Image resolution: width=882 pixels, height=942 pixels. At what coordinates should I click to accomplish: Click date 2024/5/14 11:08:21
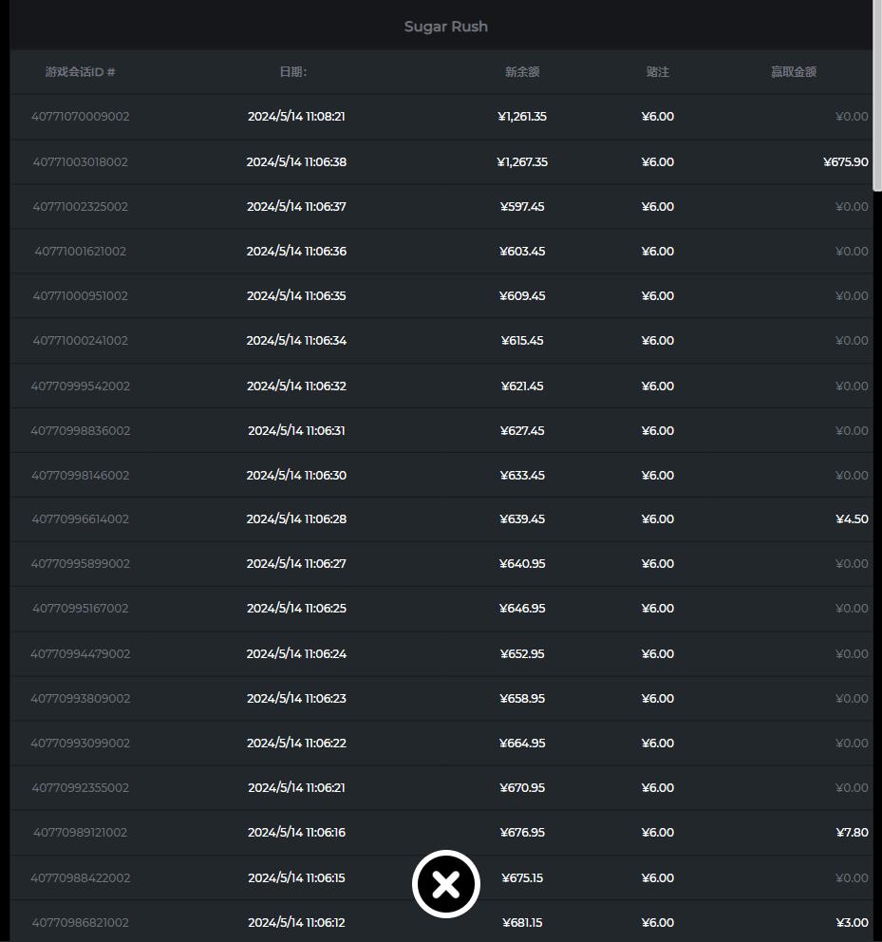click(296, 117)
